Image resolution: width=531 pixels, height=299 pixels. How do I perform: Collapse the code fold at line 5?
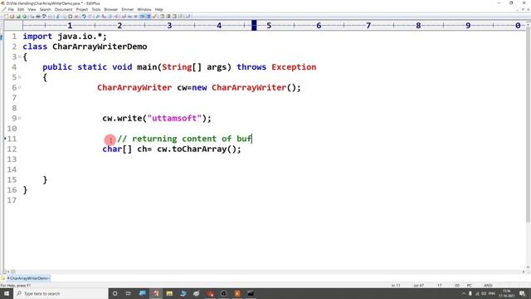pyautogui.click(x=19, y=77)
